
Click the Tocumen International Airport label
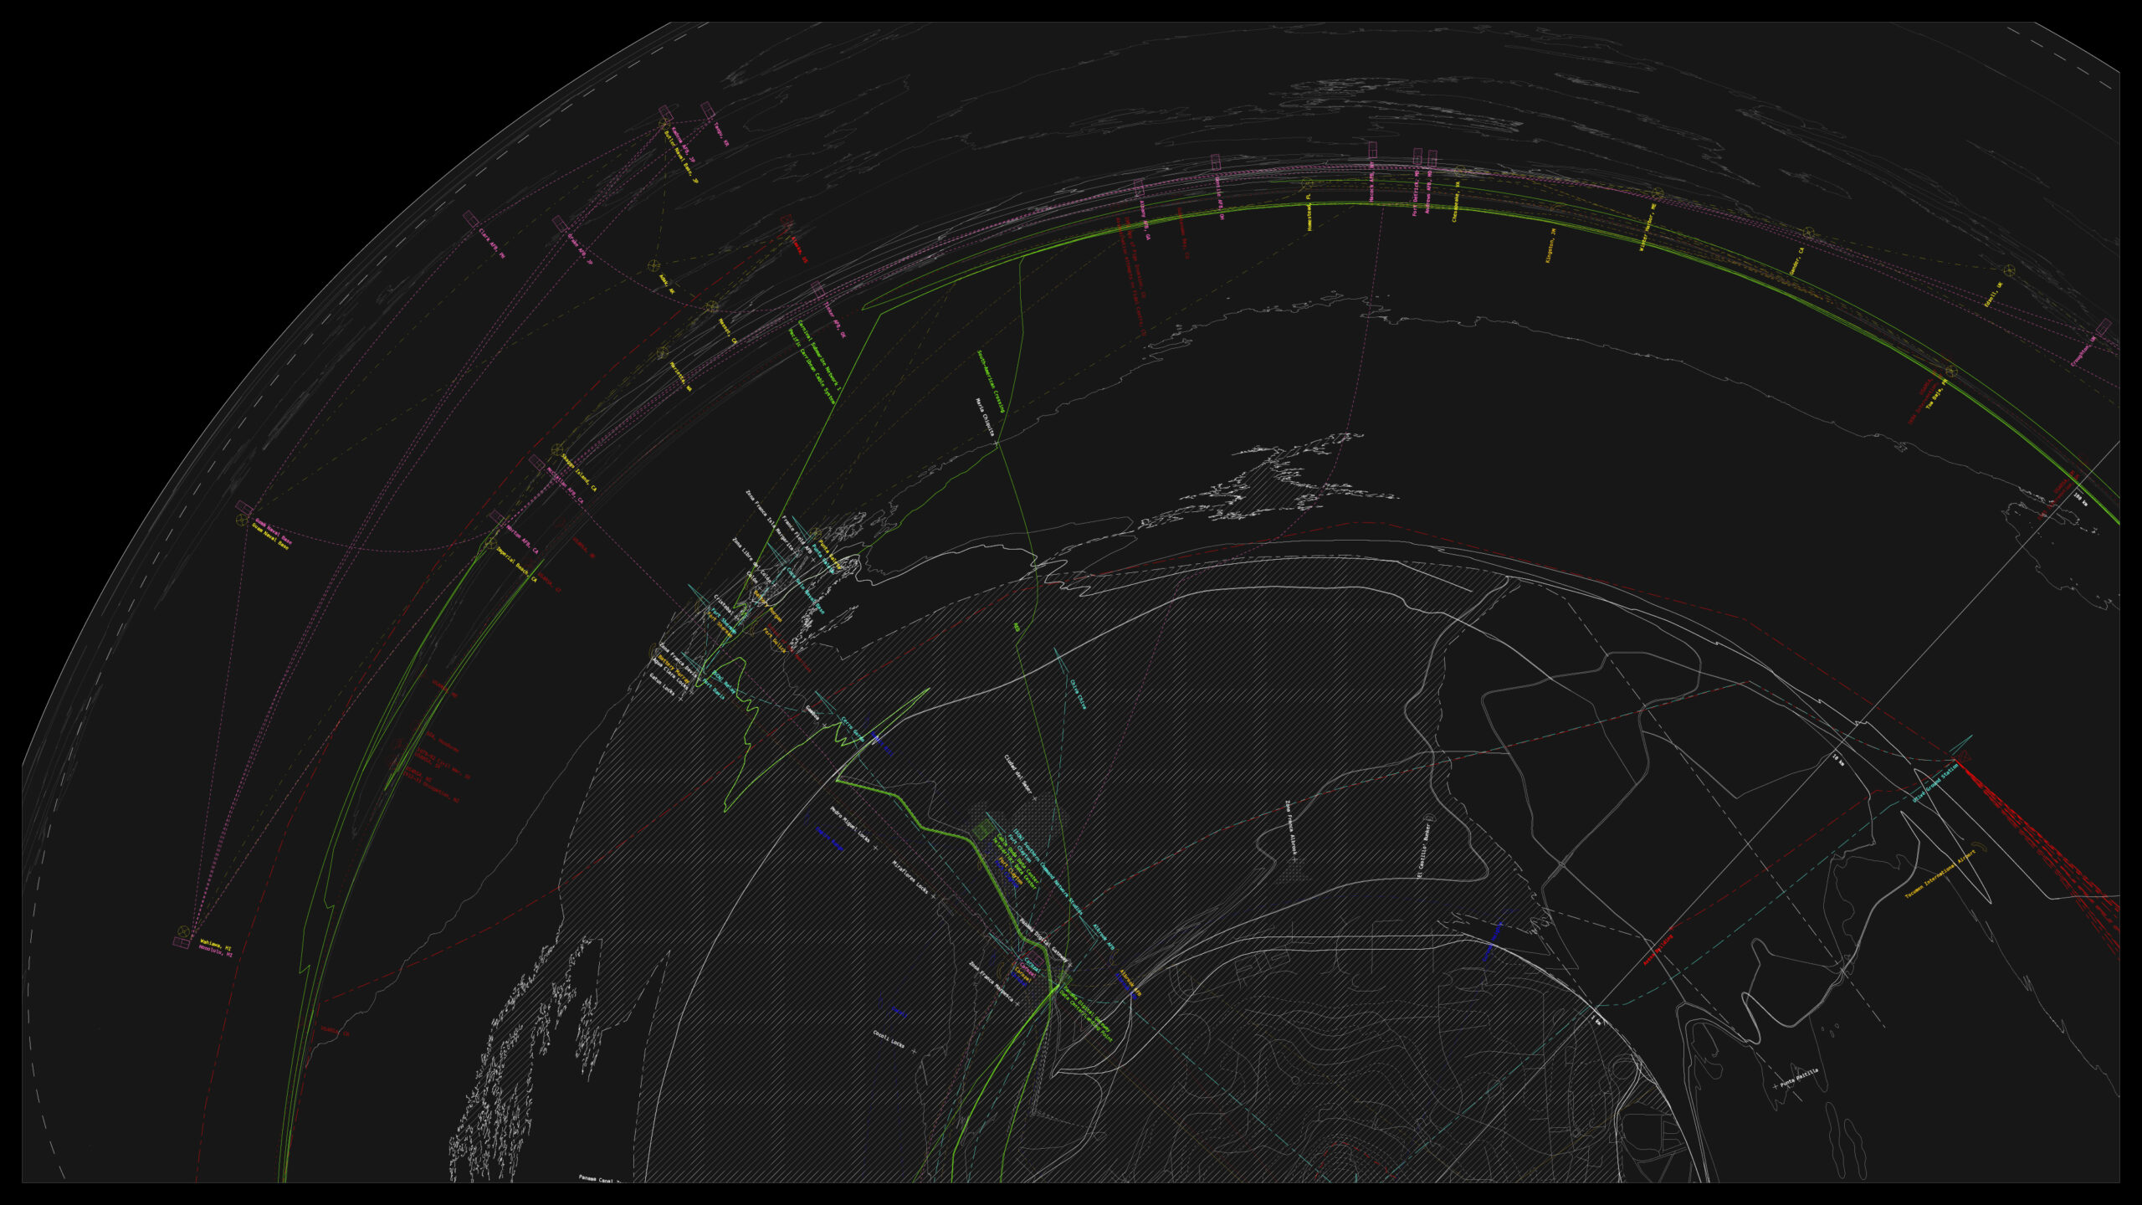coord(1940,875)
